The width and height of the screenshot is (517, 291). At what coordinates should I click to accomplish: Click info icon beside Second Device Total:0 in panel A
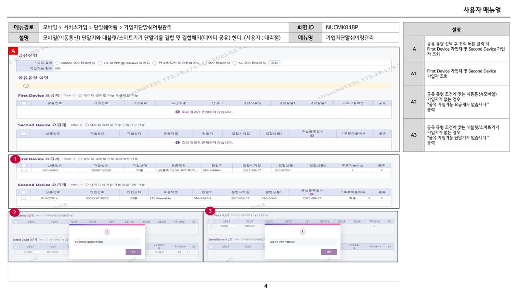(87, 125)
